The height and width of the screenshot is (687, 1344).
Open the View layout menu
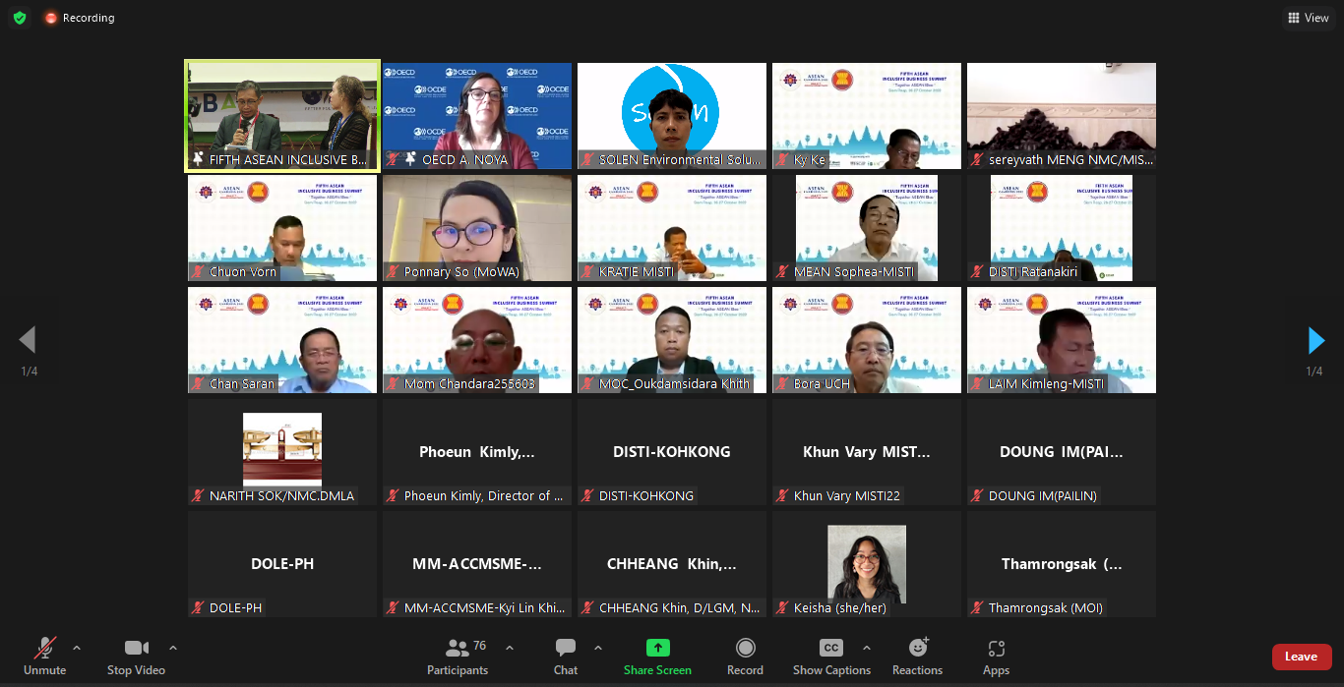click(x=1308, y=18)
